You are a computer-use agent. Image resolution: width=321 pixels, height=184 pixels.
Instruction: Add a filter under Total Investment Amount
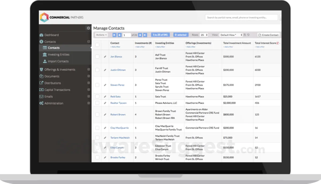tap(228, 47)
